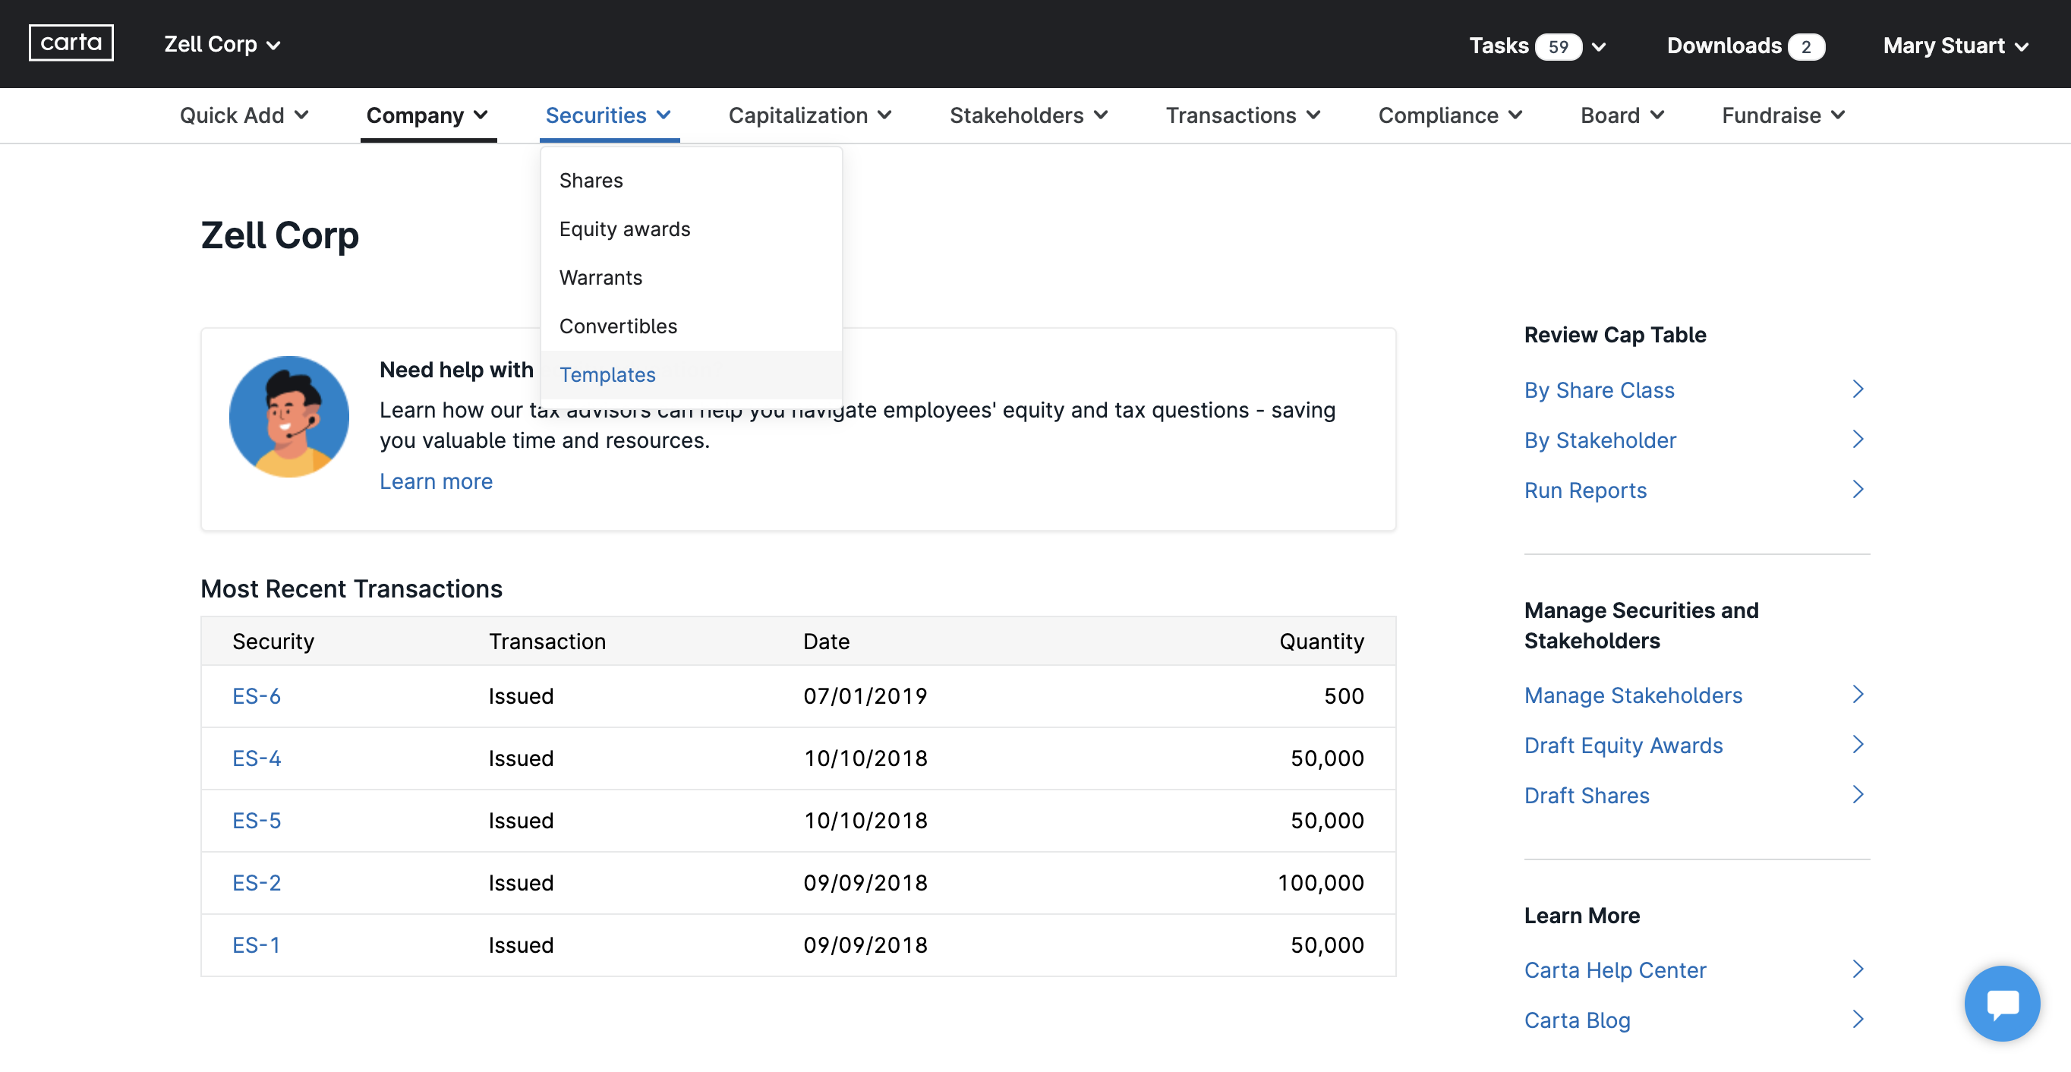The height and width of the screenshot is (1072, 2071).
Task: Choose Convertibles in the dropdown
Action: pos(692,326)
